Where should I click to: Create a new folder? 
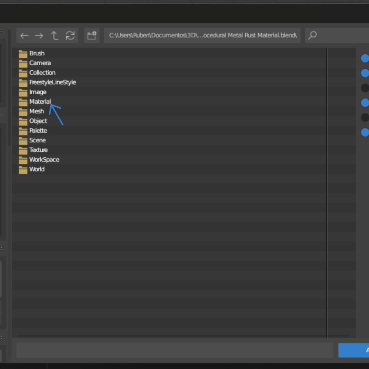pyautogui.click(x=92, y=36)
